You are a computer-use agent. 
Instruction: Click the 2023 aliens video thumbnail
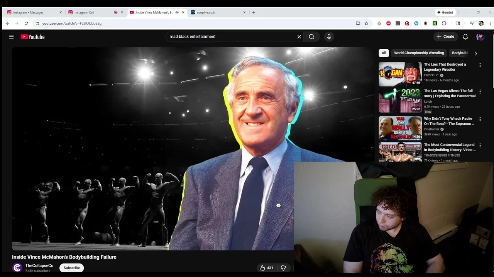tap(400, 100)
